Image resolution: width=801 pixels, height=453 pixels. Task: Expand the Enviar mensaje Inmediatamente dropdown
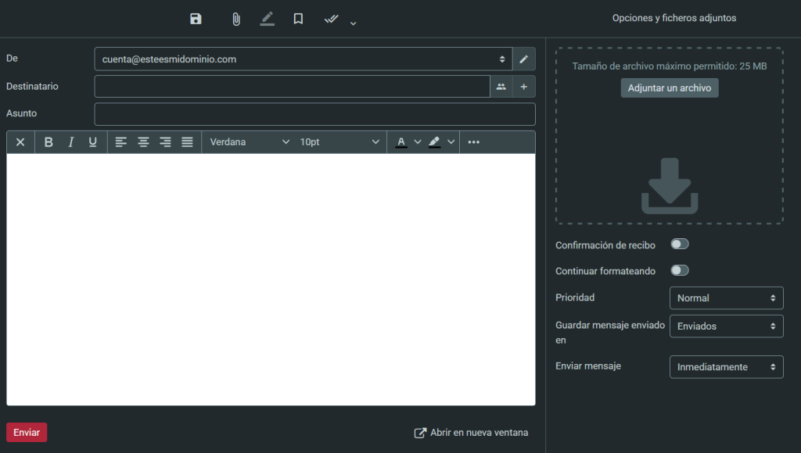pyautogui.click(x=726, y=367)
